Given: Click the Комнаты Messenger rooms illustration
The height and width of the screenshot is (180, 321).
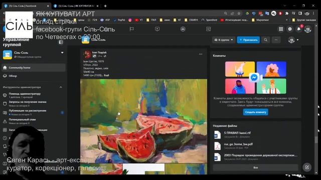Looking at the screenshot, I should click(255, 77).
